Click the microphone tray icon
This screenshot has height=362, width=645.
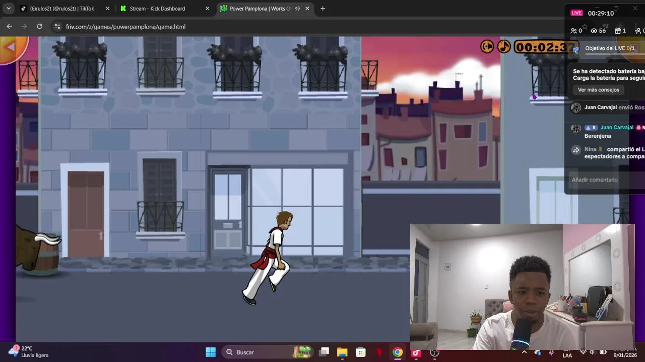click(551, 352)
